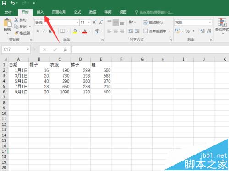Click the Orientation text rotation icon

(x=131, y=22)
